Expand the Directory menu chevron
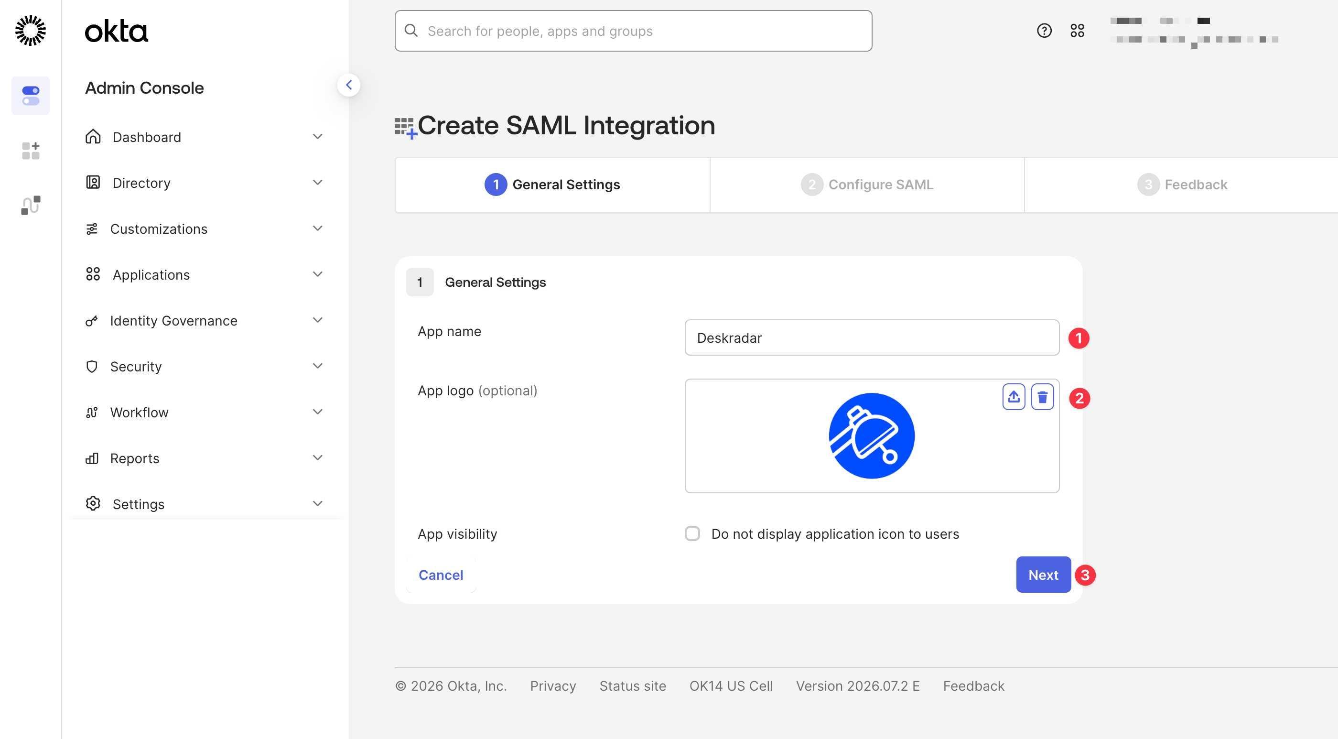 pyautogui.click(x=318, y=183)
